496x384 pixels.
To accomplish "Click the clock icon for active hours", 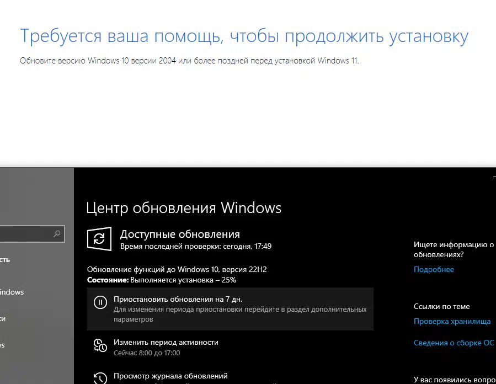I will tap(100, 345).
